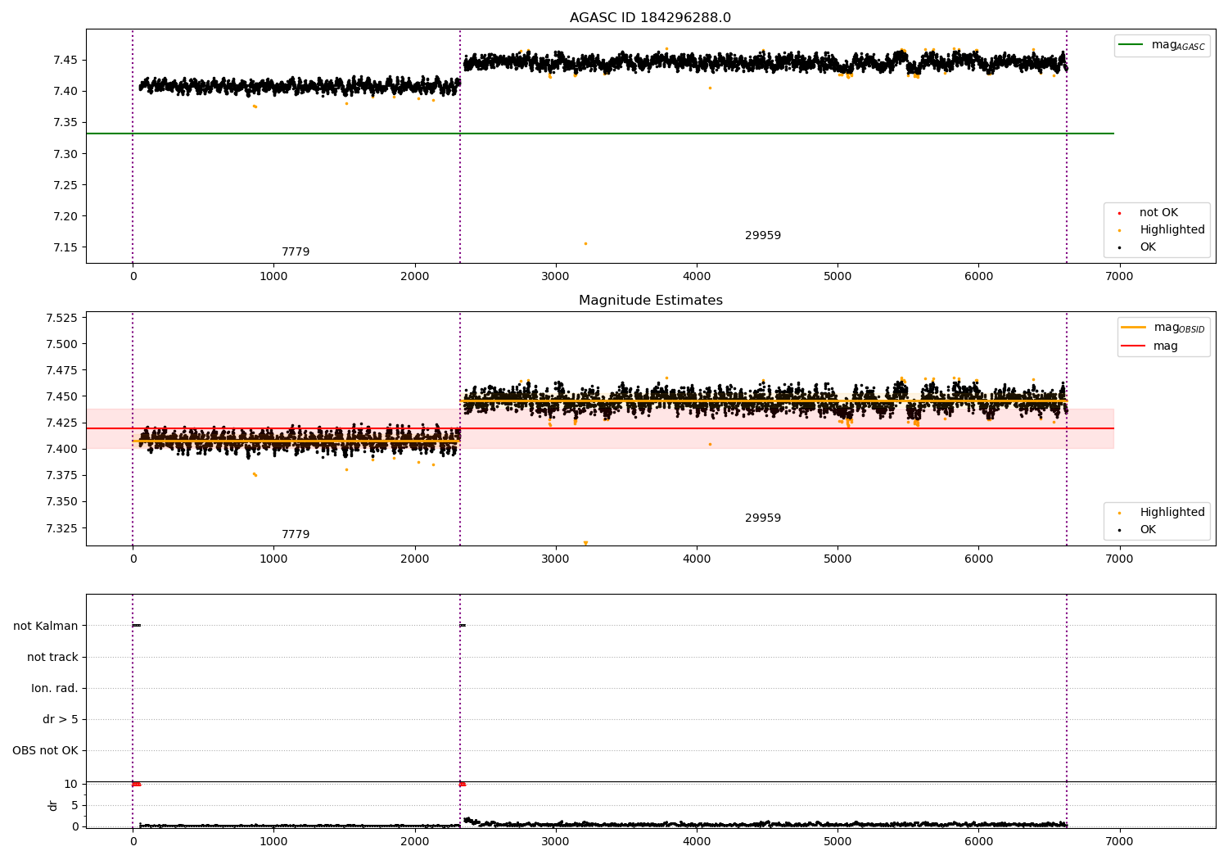Click '29959' annotation in Magnitude Estimates plot
This screenshot has height=860, width=1228.
pos(763,518)
